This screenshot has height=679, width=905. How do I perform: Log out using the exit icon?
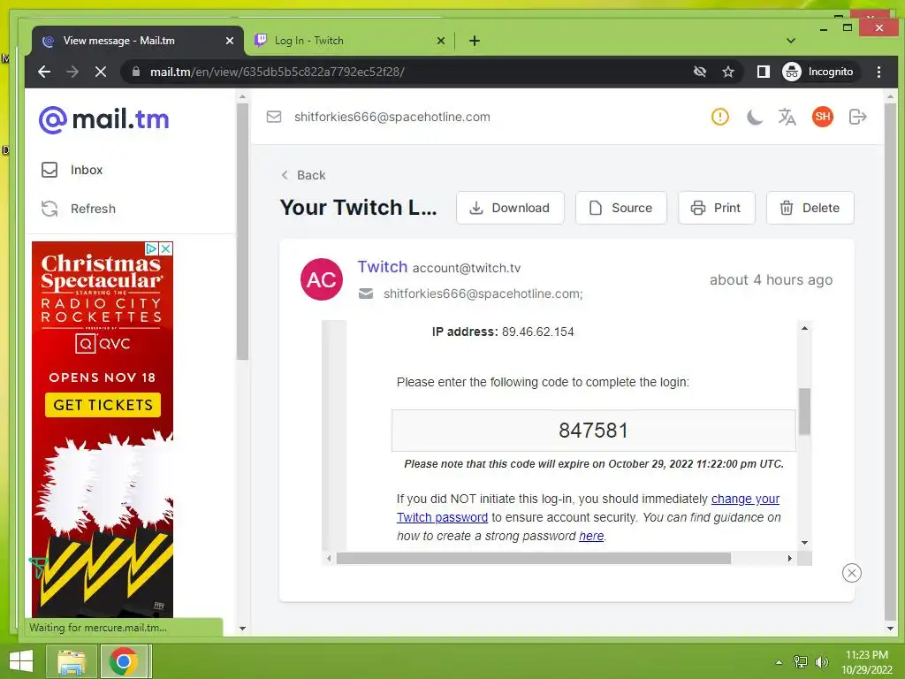[x=857, y=117]
